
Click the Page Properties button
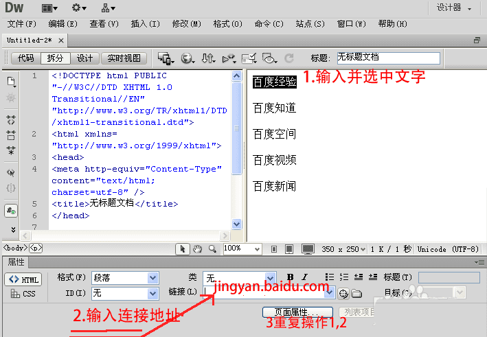[x=297, y=312]
